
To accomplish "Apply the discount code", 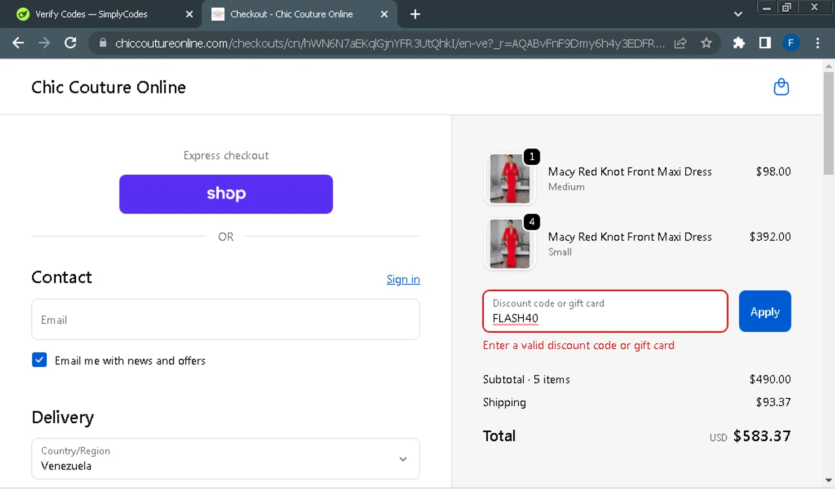I will (x=765, y=311).
